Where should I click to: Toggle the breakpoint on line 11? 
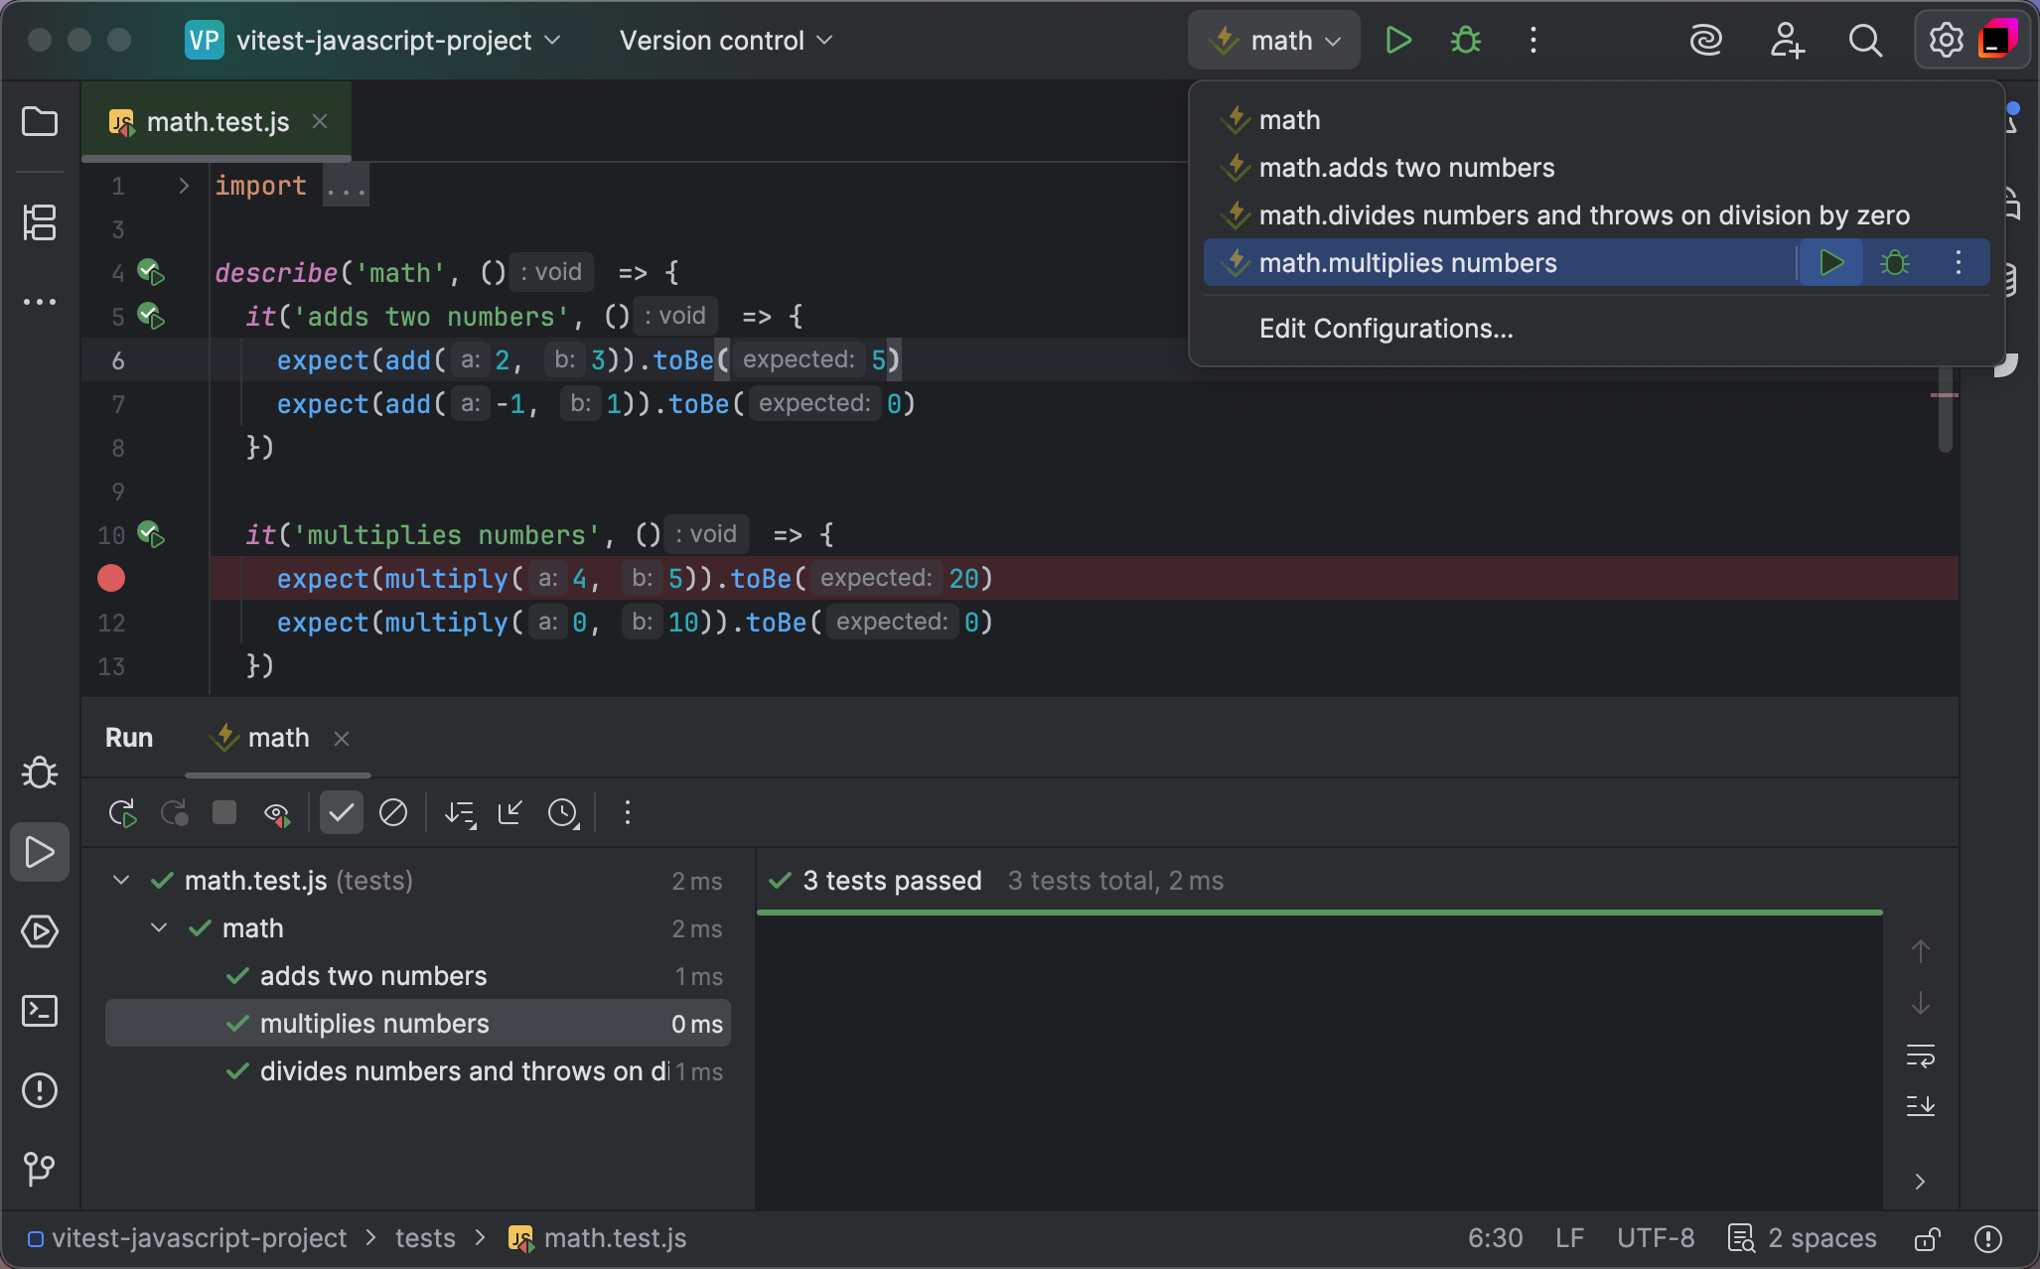coord(110,578)
